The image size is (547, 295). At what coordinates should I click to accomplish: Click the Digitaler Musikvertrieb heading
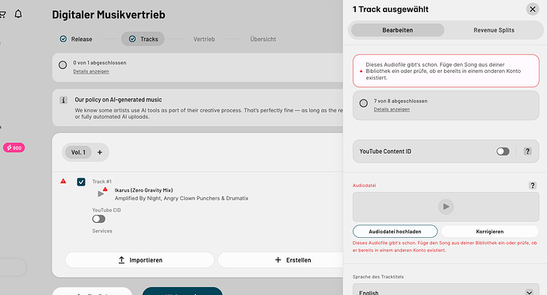point(109,14)
